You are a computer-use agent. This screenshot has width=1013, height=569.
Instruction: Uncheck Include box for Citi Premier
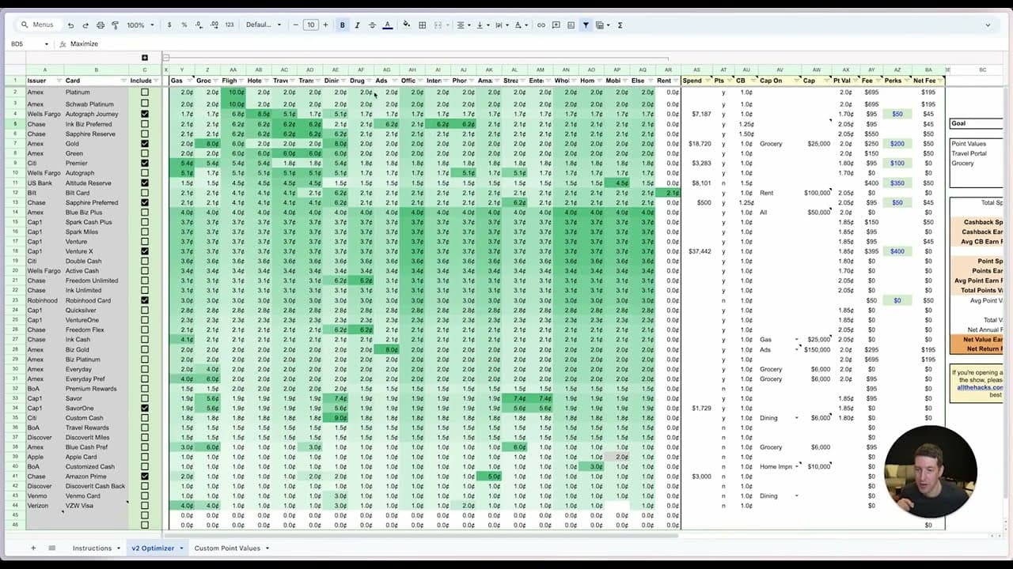pos(144,164)
